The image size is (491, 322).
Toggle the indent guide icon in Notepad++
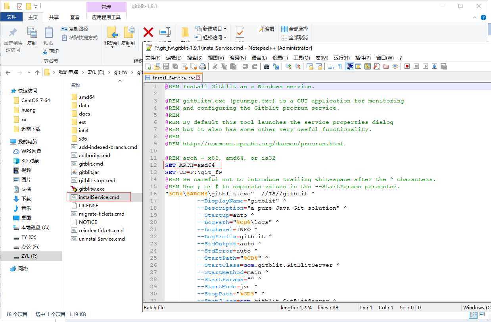[x=350, y=66]
